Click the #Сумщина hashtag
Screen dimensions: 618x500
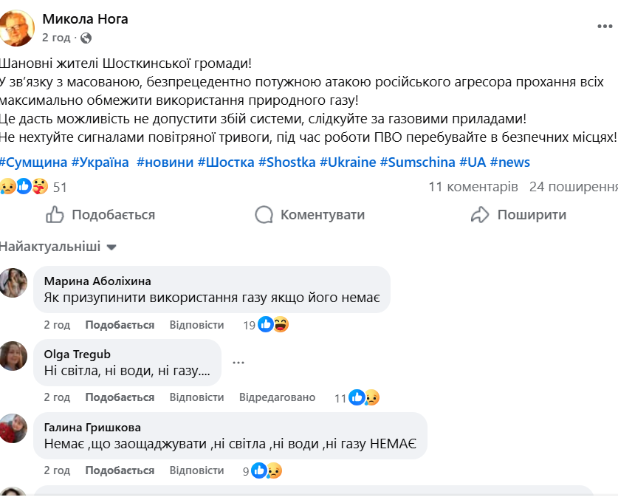[x=33, y=162]
